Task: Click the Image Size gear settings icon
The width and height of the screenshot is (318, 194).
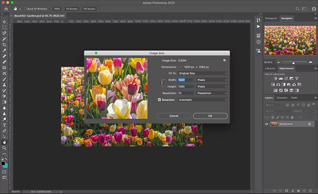Action: click(x=224, y=60)
